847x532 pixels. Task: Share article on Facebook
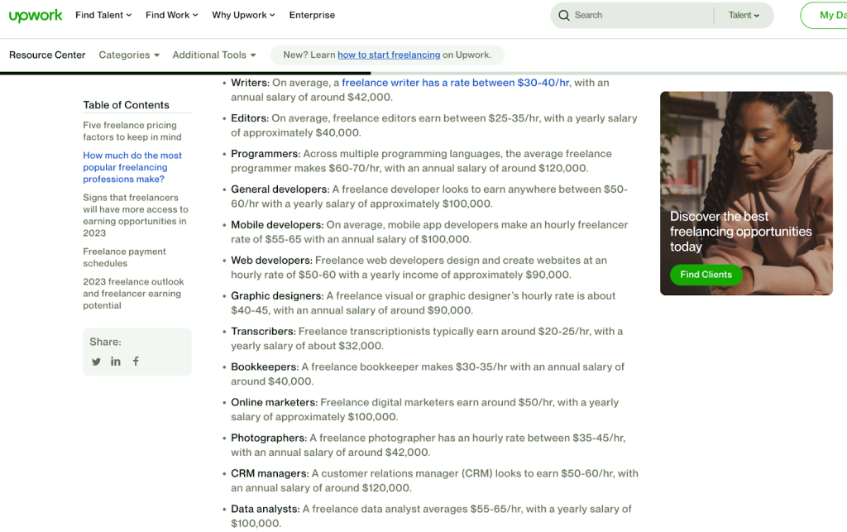click(x=136, y=362)
